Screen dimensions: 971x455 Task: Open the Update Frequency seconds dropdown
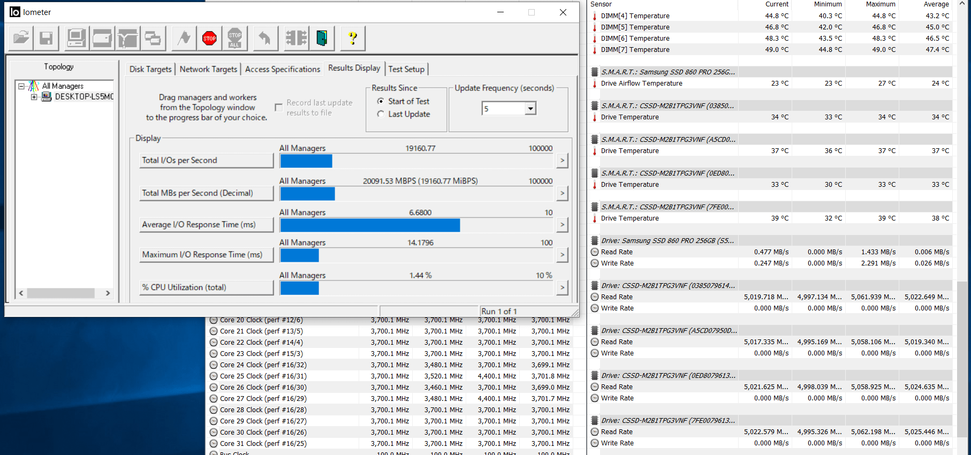click(530, 109)
